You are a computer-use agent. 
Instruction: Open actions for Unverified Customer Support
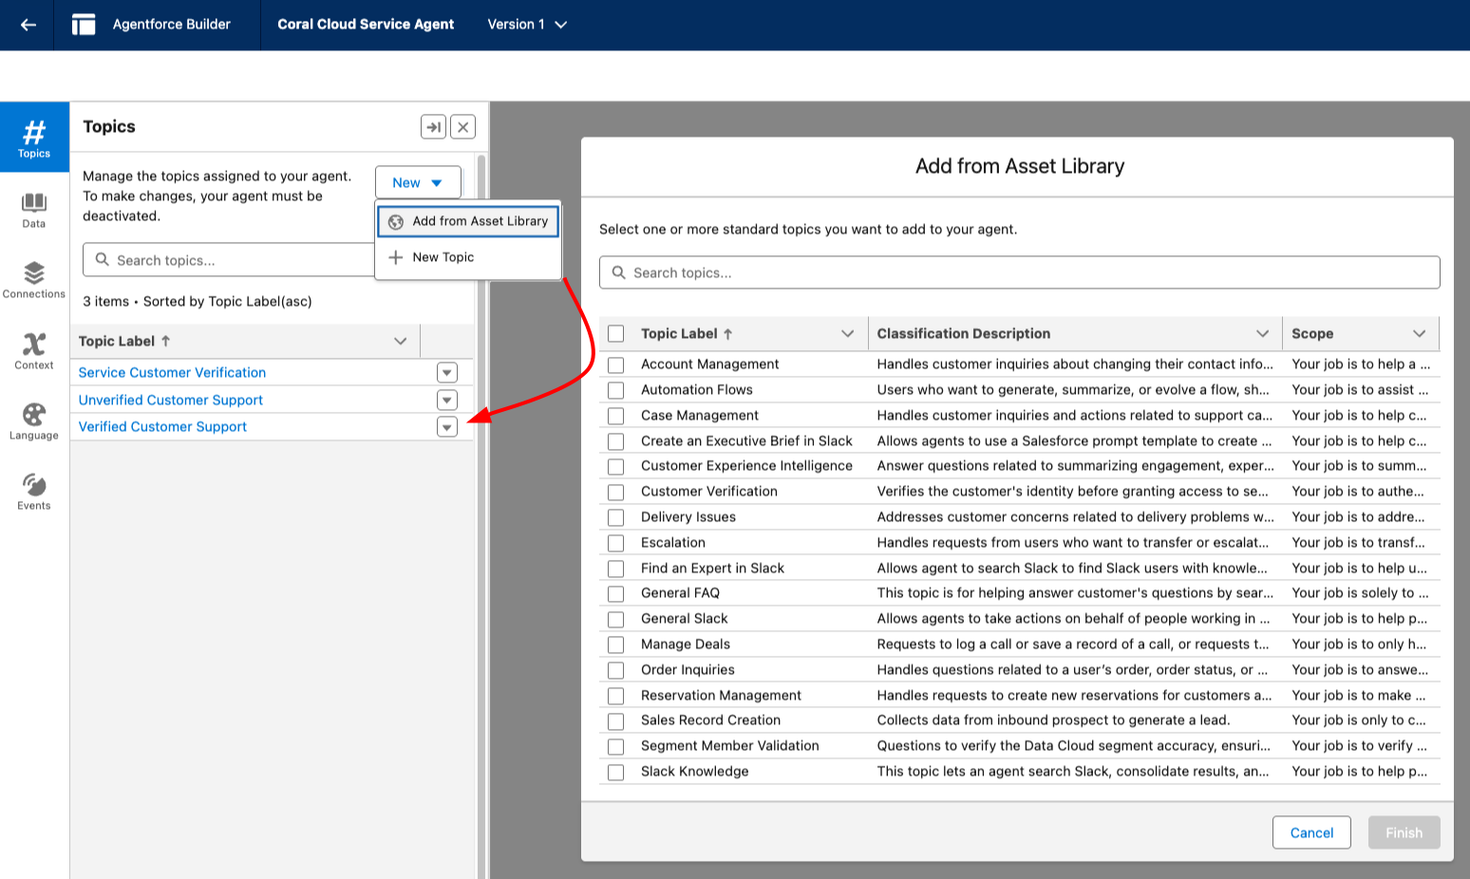click(x=447, y=400)
